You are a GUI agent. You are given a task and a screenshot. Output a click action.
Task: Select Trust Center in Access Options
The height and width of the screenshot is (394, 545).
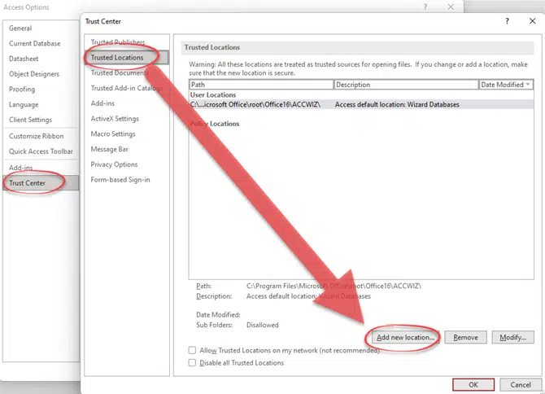coord(41,183)
